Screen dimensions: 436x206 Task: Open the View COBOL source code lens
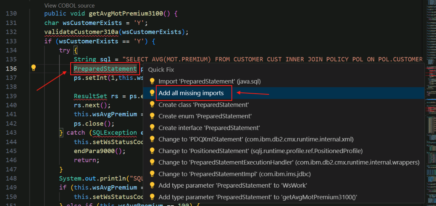click(x=69, y=5)
